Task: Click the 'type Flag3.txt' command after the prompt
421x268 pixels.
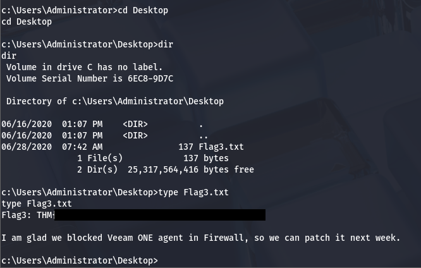Action: tap(190, 192)
